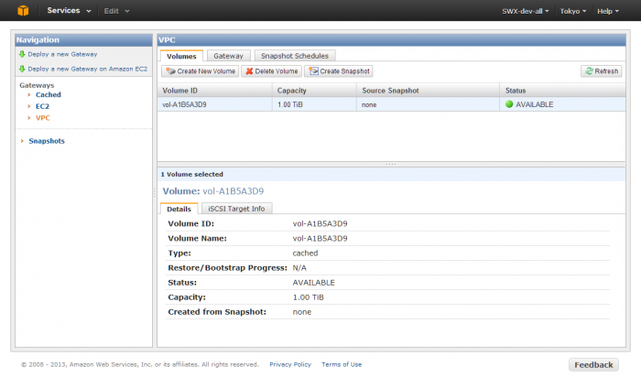Open the SWX-dev-all account menu
This screenshot has height=377, width=641.
click(x=526, y=11)
